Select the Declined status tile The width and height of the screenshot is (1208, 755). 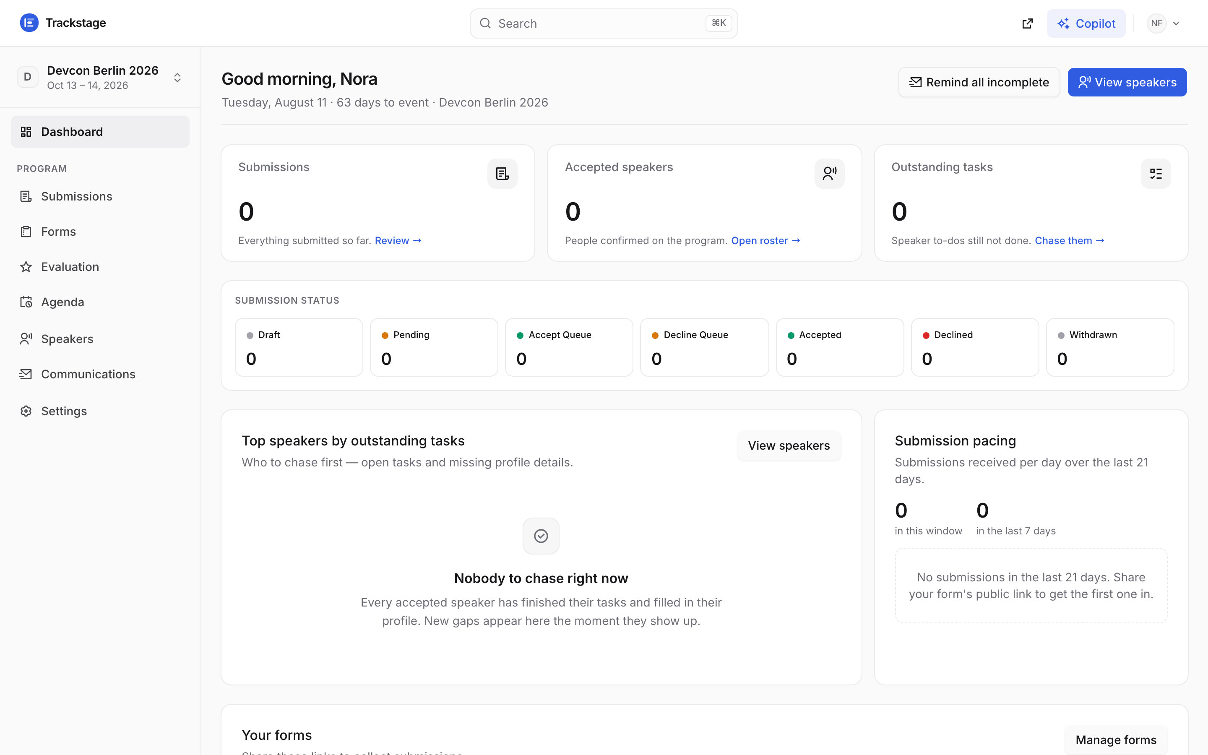point(975,347)
